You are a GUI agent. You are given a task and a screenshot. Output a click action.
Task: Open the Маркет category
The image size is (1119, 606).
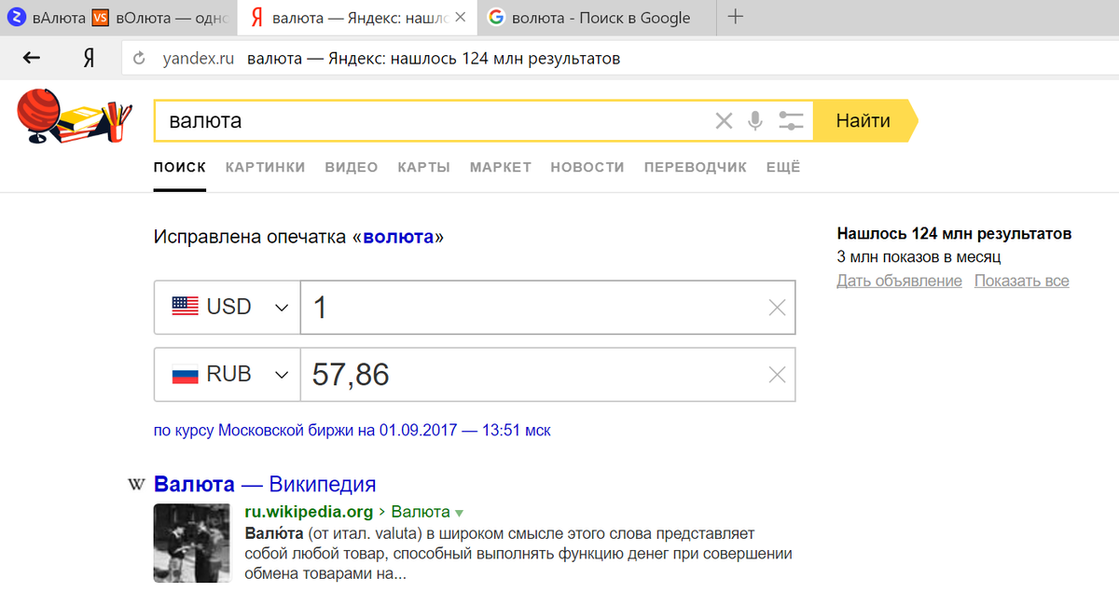(501, 168)
